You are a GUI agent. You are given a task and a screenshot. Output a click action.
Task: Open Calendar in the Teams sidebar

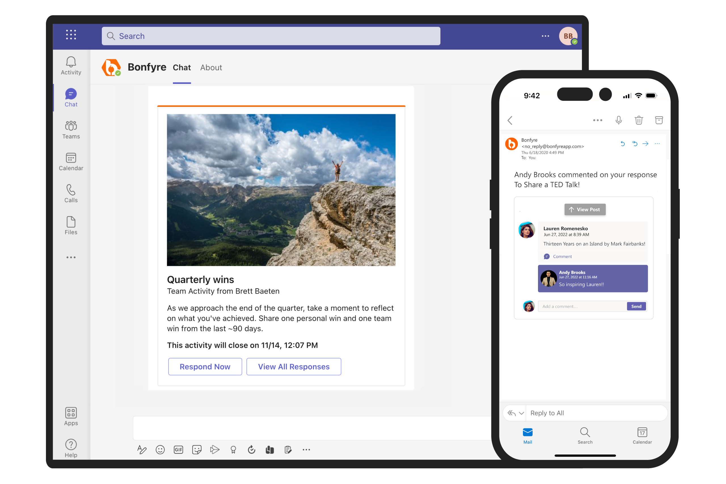(x=71, y=162)
